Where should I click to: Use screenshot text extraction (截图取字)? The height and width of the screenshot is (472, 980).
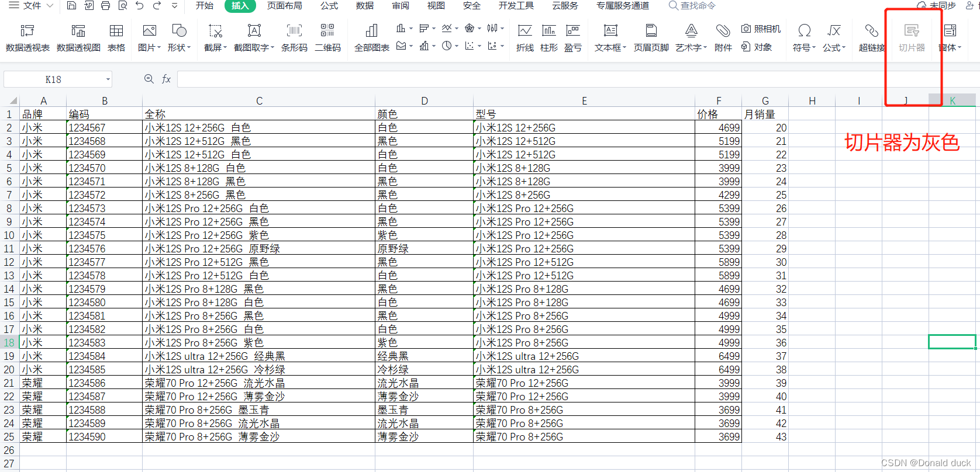(x=254, y=38)
